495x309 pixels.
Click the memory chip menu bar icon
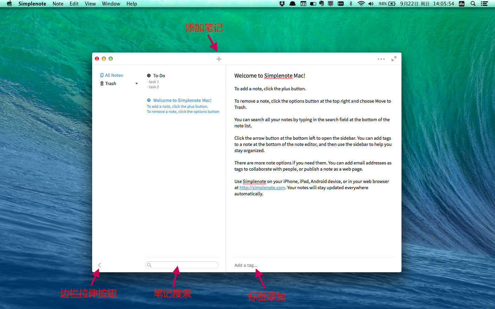tap(341, 4)
